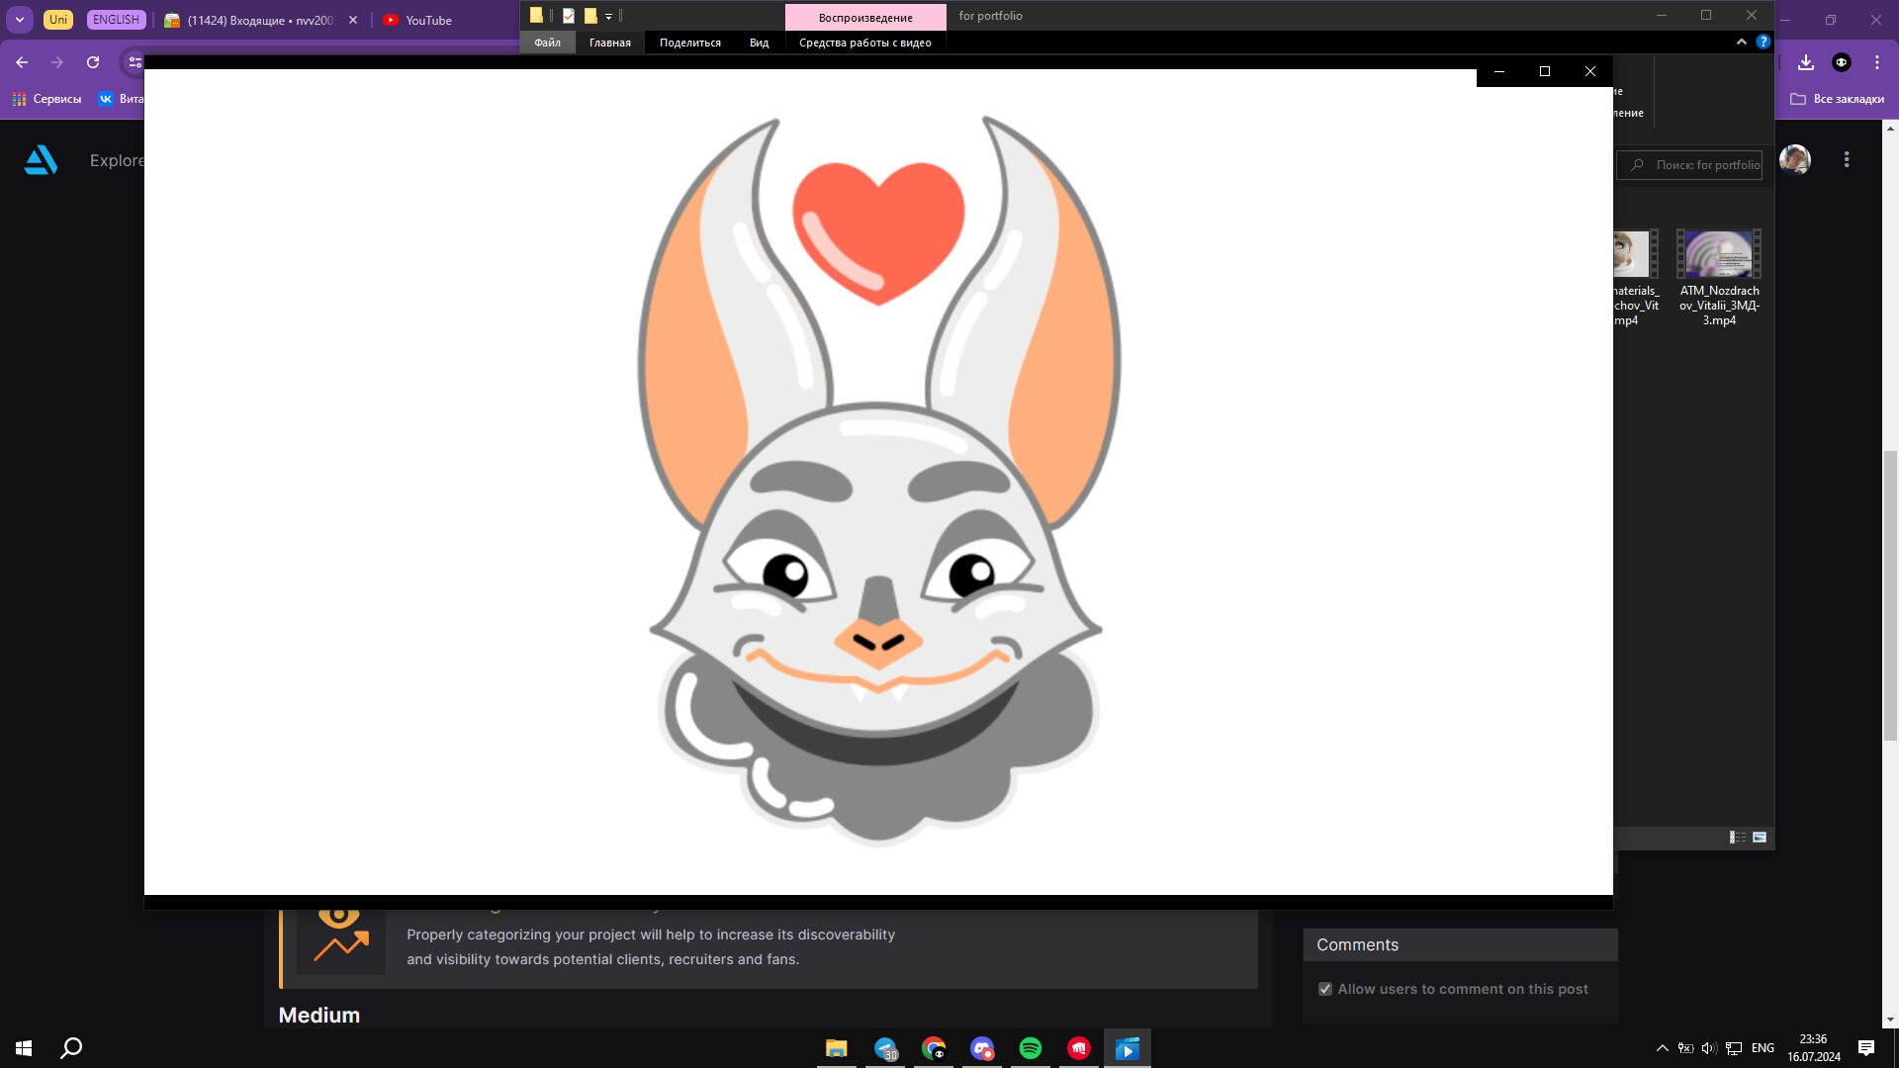Open File Explorer help icon
The width and height of the screenshot is (1899, 1068).
(x=1763, y=42)
